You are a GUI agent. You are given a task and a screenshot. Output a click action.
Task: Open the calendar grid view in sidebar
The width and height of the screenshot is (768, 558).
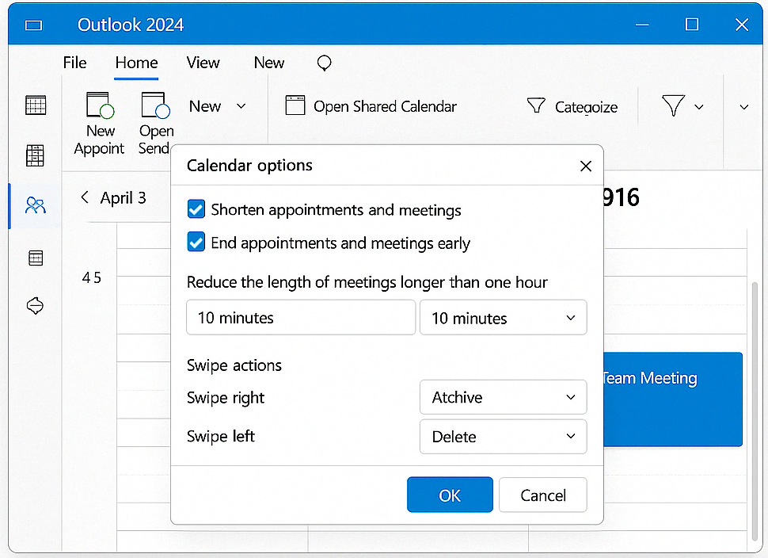(x=36, y=105)
